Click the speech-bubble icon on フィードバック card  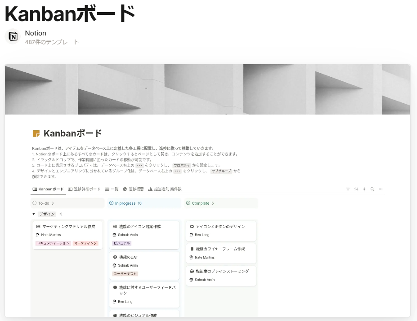(x=115, y=287)
